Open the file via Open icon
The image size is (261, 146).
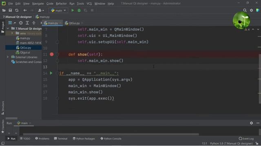pyautogui.click(x=4, y=11)
